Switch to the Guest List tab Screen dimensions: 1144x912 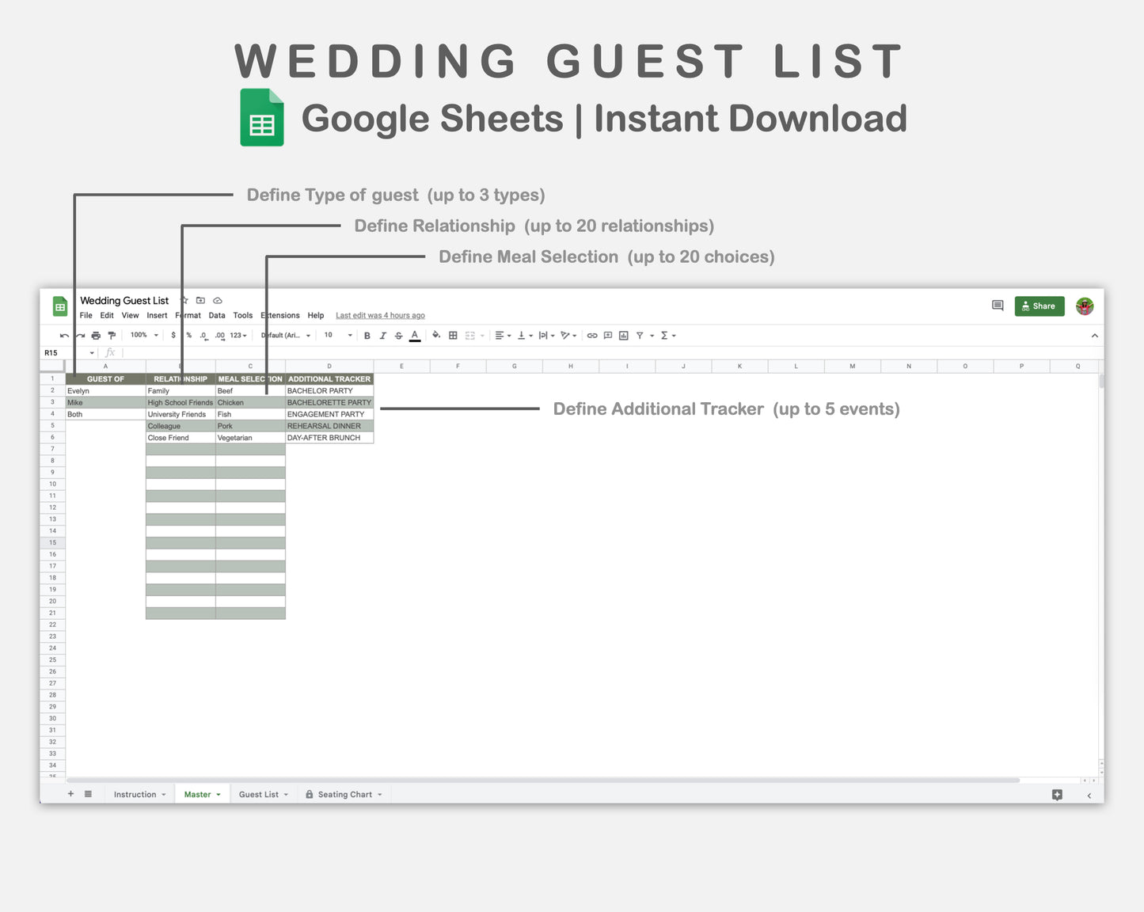point(258,794)
